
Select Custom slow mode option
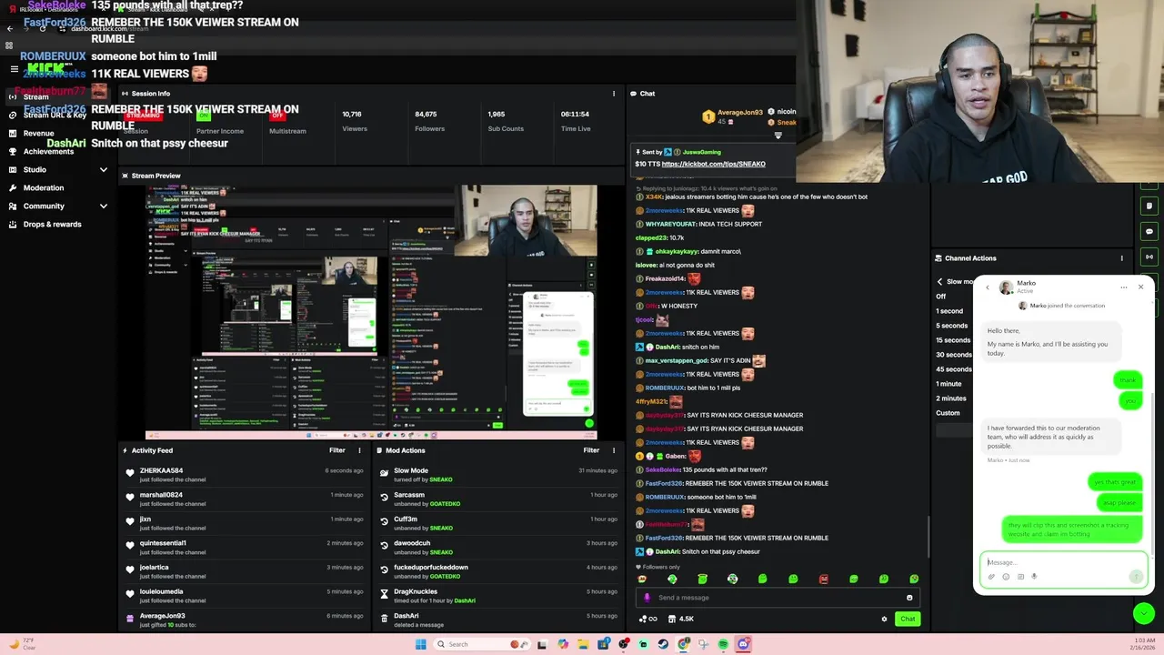(948, 413)
